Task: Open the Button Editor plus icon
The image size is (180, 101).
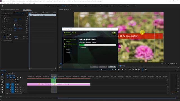Action: tap(177, 70)
